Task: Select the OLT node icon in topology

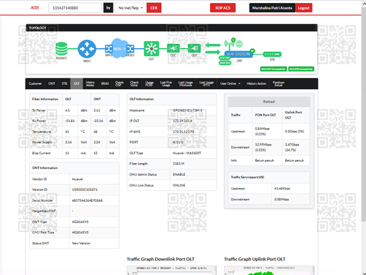Action: tap(152, 48)
